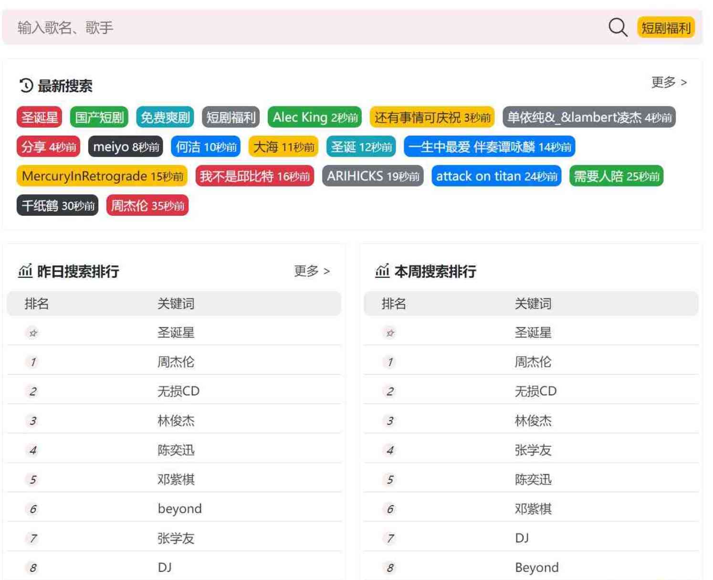Image resolution: width=713 pixels, height=580 pixels.
Task: Click the search magnifier icon
Action: 618,27
